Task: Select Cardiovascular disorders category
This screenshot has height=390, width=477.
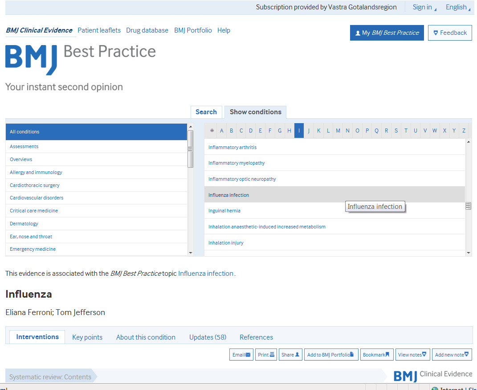Action: (97, 198)
